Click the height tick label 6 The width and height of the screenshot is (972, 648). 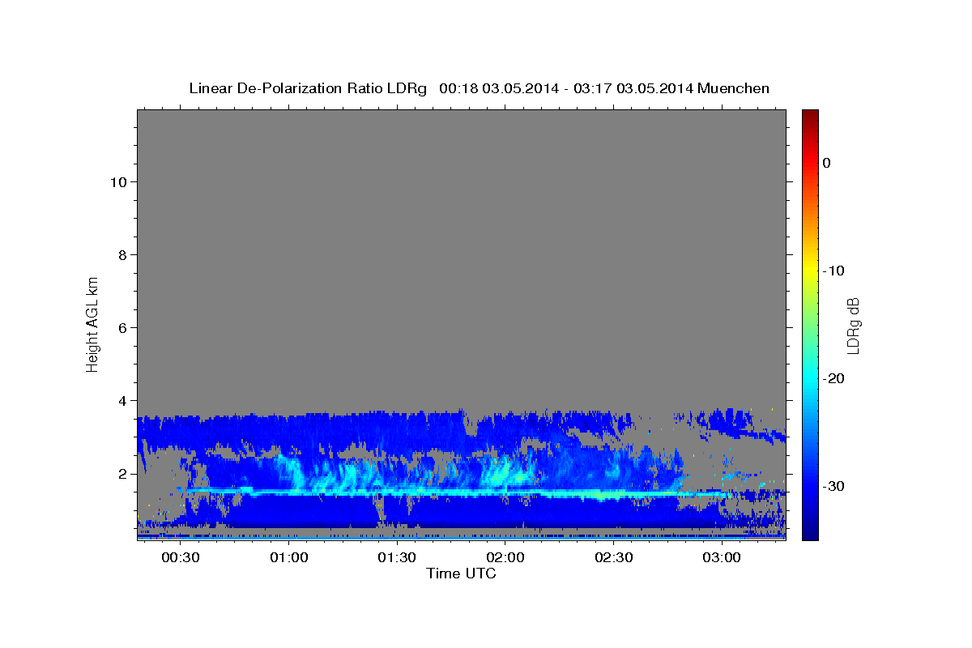122,327
